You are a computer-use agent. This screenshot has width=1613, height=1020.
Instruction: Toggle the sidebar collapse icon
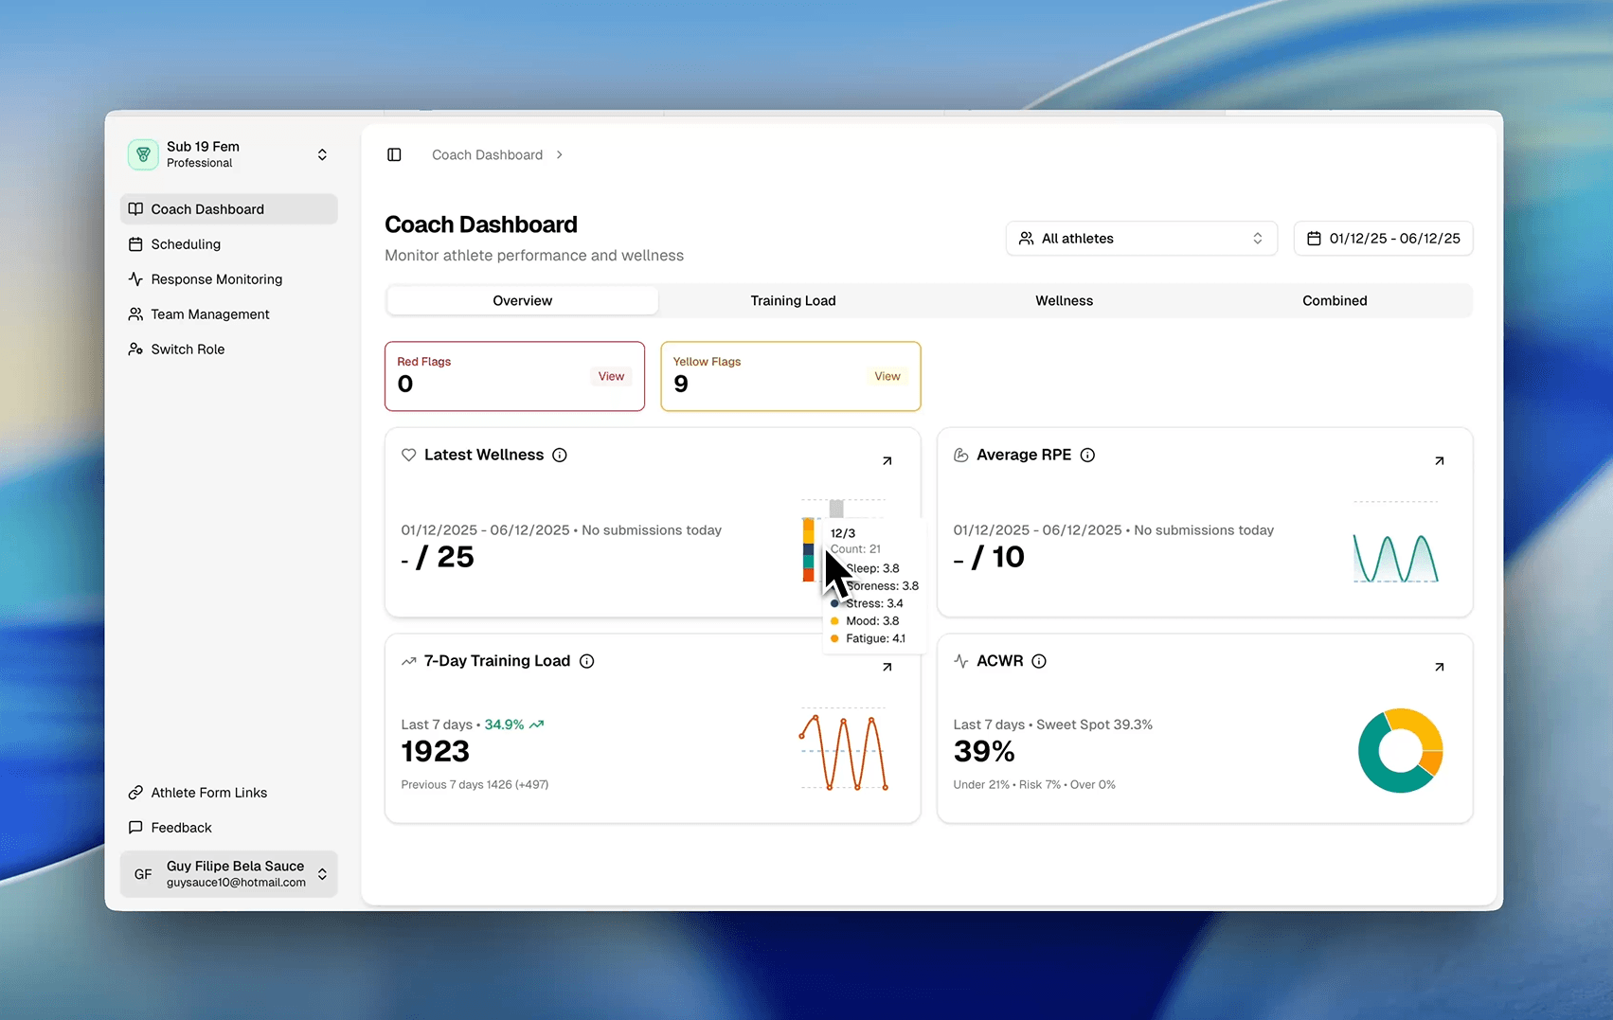click(394, 154)
